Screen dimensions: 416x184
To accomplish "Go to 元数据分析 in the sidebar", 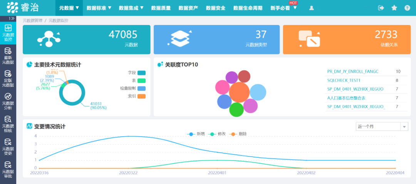I will [8, 101].
